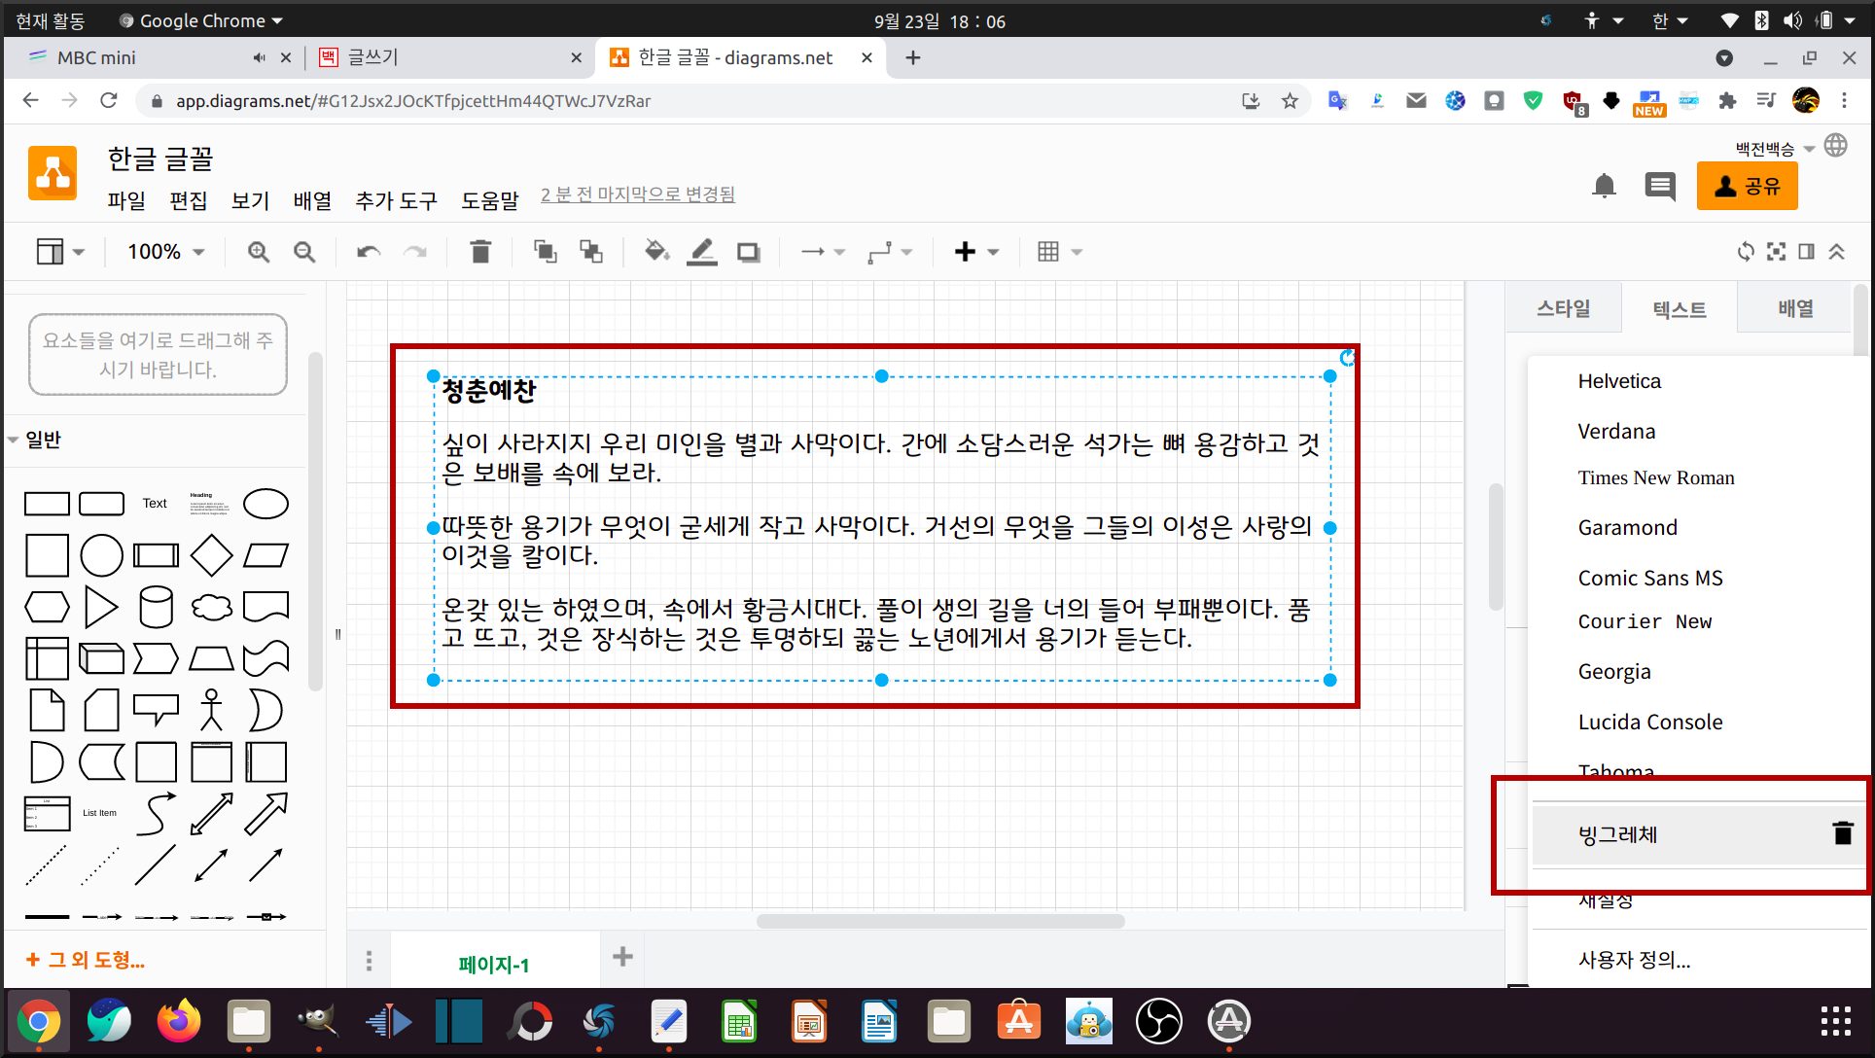Screen dimensions: 1875x1058
Task: Select Comic Sans MS font
Action: tap(1649, 578)
